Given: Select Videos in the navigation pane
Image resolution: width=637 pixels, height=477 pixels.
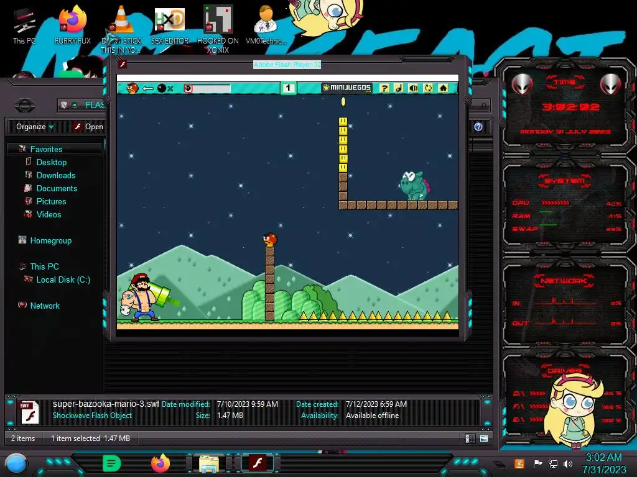Looking at the screenshot, I should (x=49, y=214).
